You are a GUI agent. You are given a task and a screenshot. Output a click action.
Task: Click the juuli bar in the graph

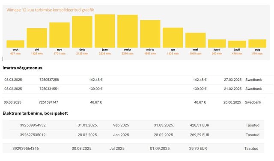tap(237, 44)
